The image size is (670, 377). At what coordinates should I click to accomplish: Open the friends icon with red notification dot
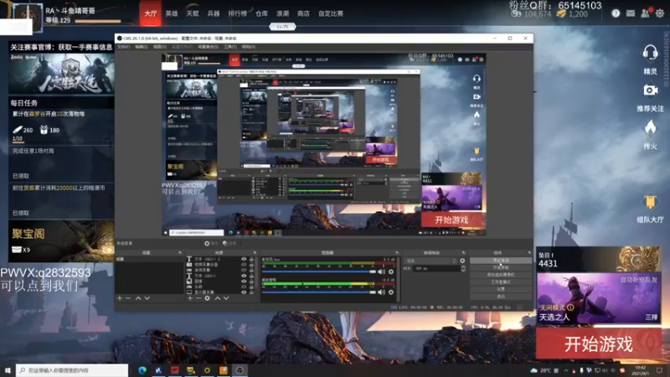[x=645, y=13]
